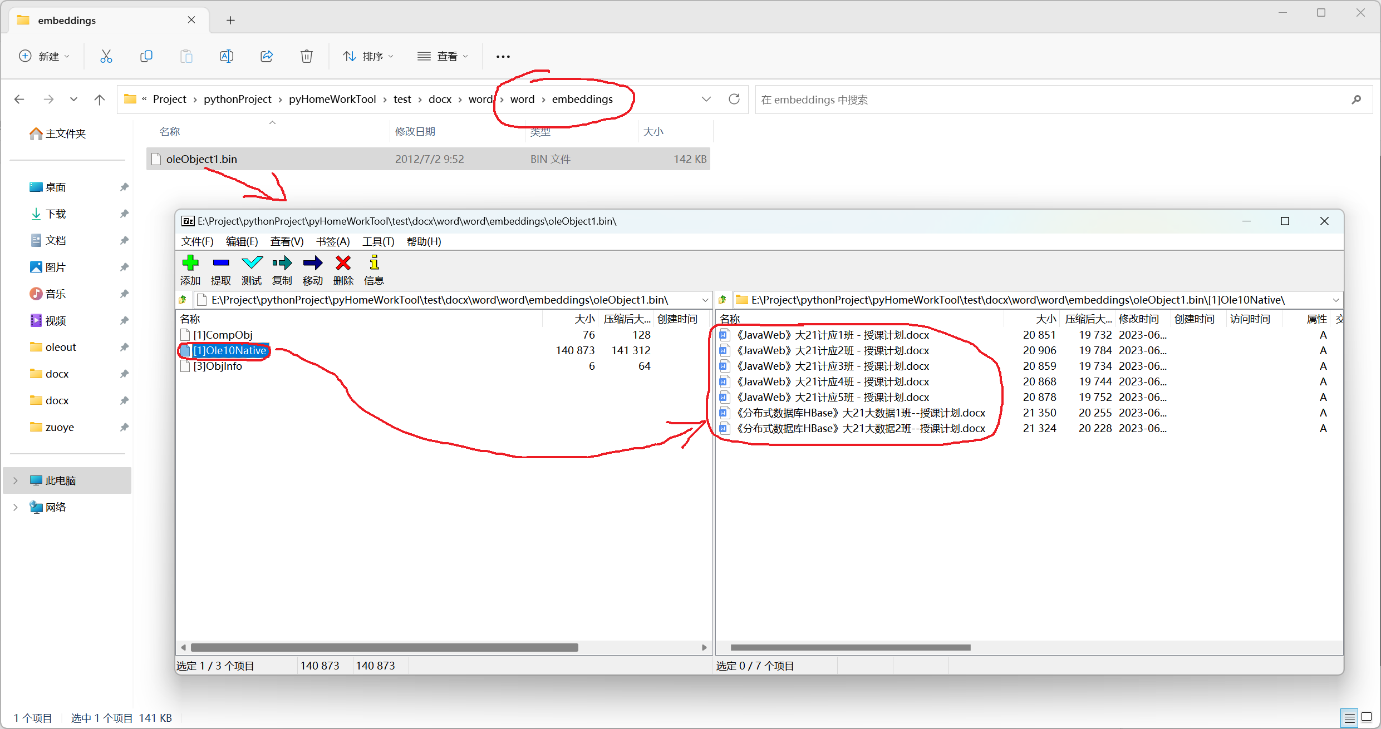Click the 7-Zip Extract (提取) toolbar icon
This screenshot has height=729, width=1381.
[x=221, y=262]
